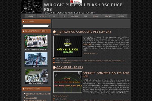
Task: Click the Adobe Flash Player badge
Action: (x=76, y=2)
